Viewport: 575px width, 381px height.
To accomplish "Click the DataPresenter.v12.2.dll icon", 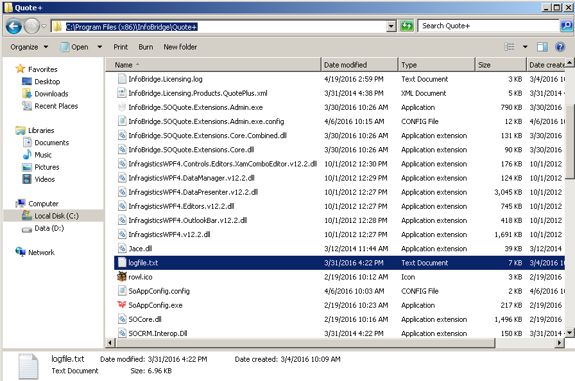I will tap(122, 192).
